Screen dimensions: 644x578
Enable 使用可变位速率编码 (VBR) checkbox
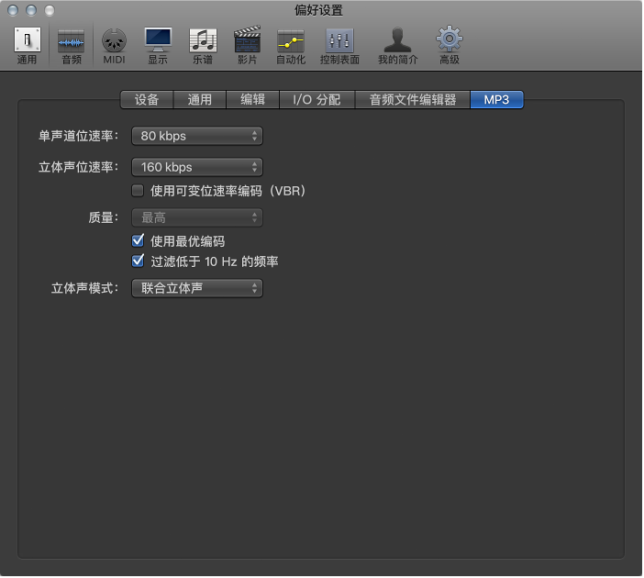(138, 191)
